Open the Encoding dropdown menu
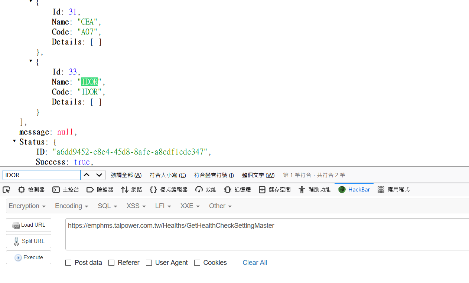The width and height of the screenshot is (469, 283). pos(72,206)
